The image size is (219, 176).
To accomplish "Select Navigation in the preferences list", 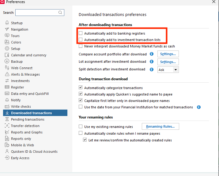I will point(20,29).
